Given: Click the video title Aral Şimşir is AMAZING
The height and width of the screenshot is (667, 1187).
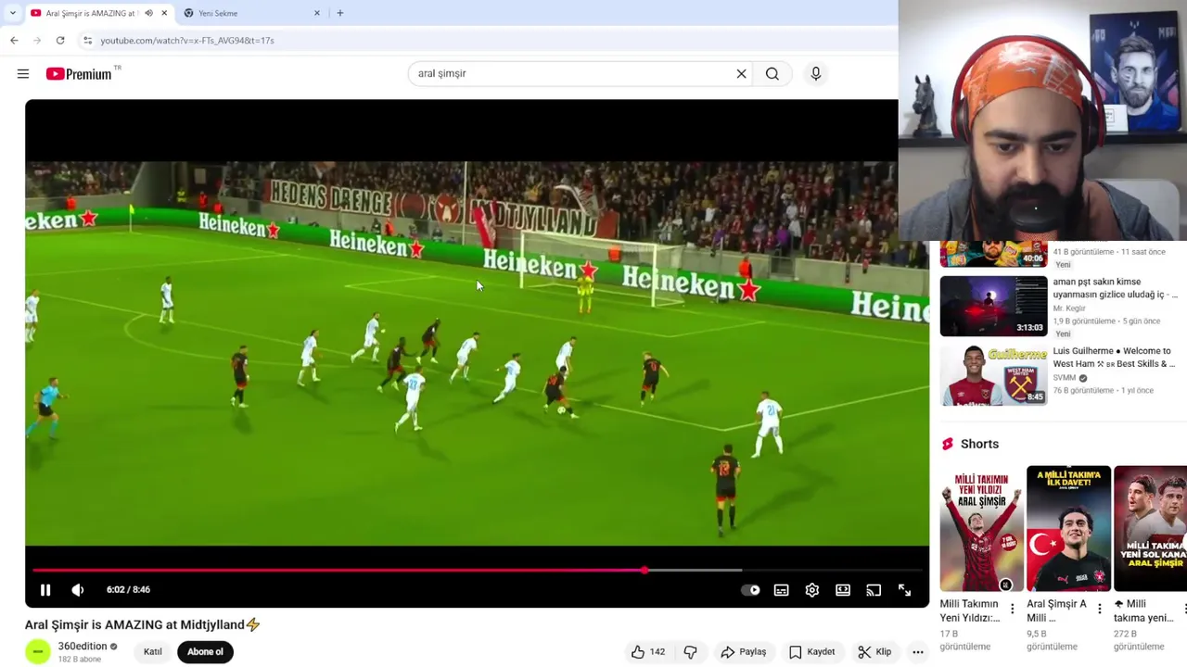Looking at the screenshot, I should [143, 625].
